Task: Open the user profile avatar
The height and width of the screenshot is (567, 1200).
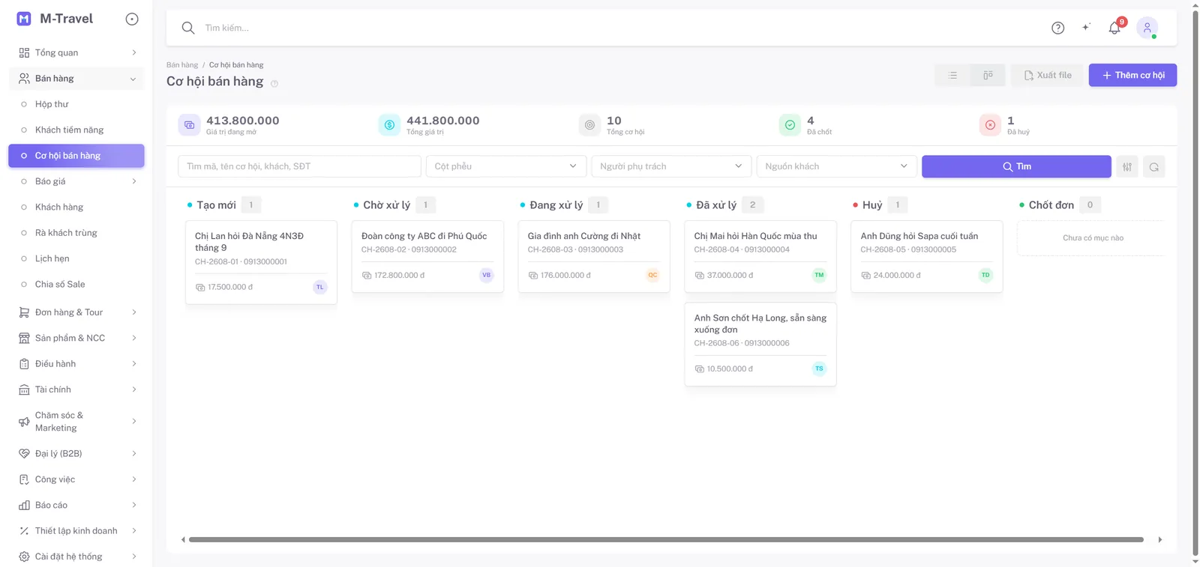Action: [x=1147, y=28]
